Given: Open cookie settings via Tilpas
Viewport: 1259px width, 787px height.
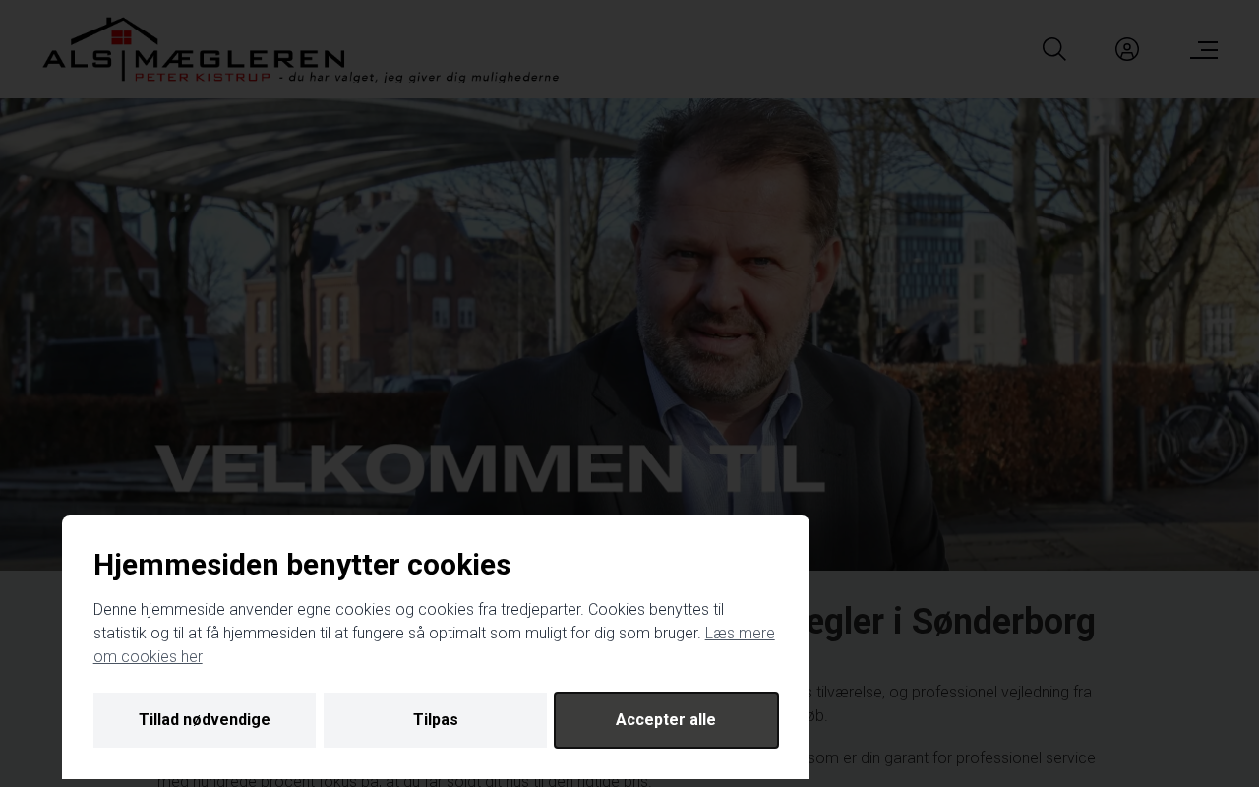Looking at the screenshot, I should click(x=435, y=720).
